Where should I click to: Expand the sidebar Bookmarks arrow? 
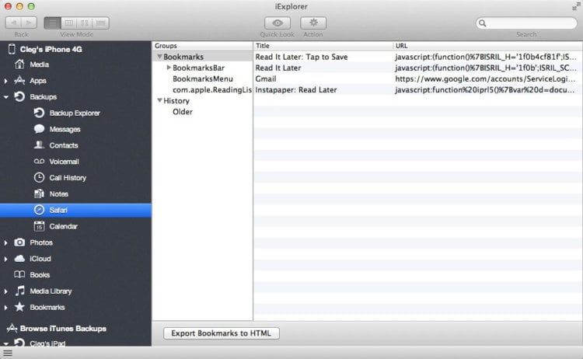[5, 308]
